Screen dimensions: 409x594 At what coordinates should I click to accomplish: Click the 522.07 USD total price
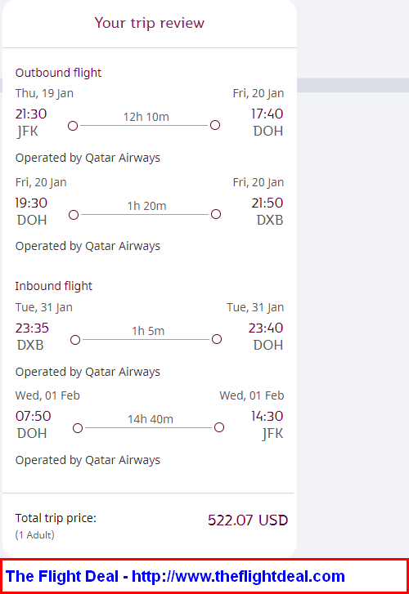tap(248, 520)
